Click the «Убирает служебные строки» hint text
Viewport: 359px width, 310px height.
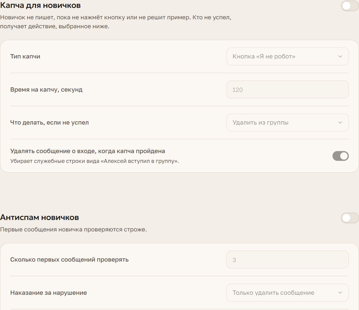click(x=95, y=161)
